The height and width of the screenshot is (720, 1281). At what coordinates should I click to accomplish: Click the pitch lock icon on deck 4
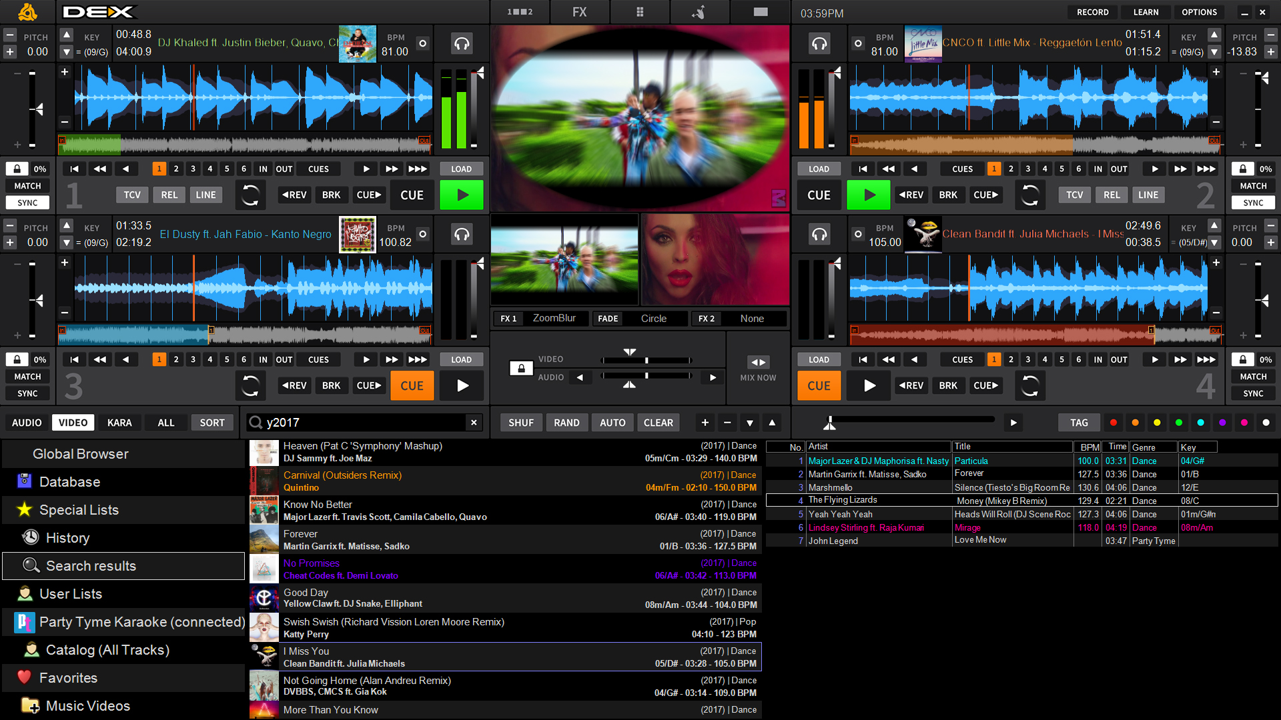(1242, 359)
